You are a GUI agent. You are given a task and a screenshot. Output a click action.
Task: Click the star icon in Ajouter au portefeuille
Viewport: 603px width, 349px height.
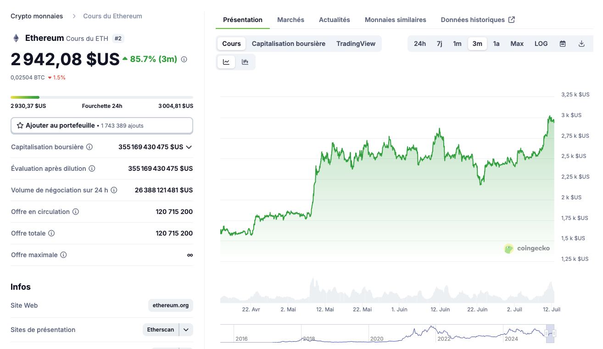[x=20, y=125]
